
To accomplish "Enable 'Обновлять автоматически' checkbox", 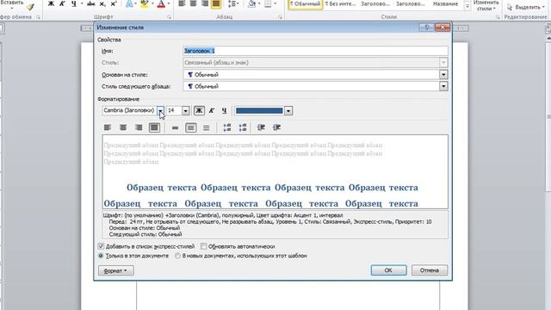I will tap(203, 246).
